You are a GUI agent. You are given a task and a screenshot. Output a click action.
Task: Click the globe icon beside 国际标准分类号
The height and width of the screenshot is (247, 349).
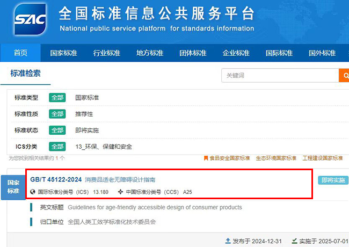33,192
